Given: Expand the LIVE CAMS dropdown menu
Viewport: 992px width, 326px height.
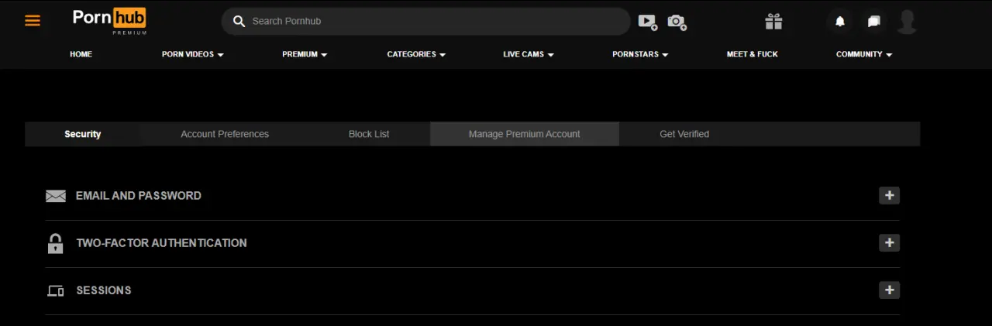Looking at the screenshot, I should [529, 54].
